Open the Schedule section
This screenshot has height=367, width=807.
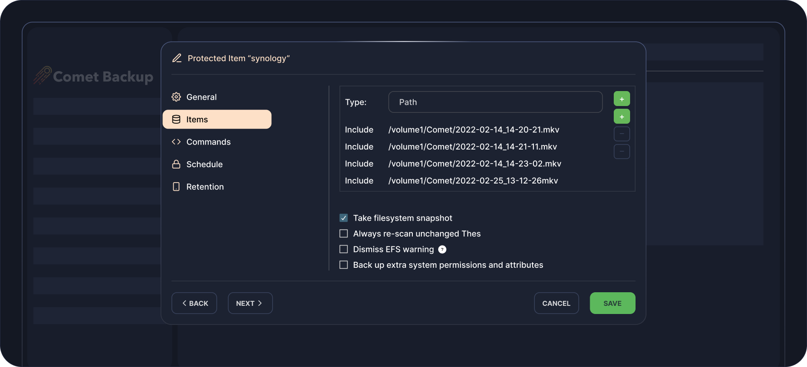click(x=204, y=164)
